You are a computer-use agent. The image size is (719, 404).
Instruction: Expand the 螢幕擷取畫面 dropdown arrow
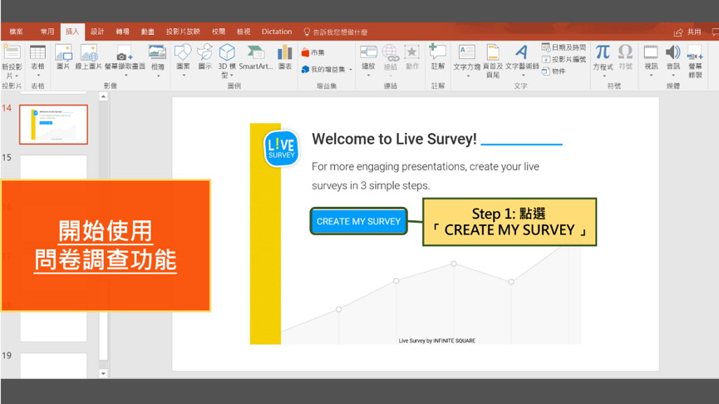pyautogui.click(x=126, y=76)
